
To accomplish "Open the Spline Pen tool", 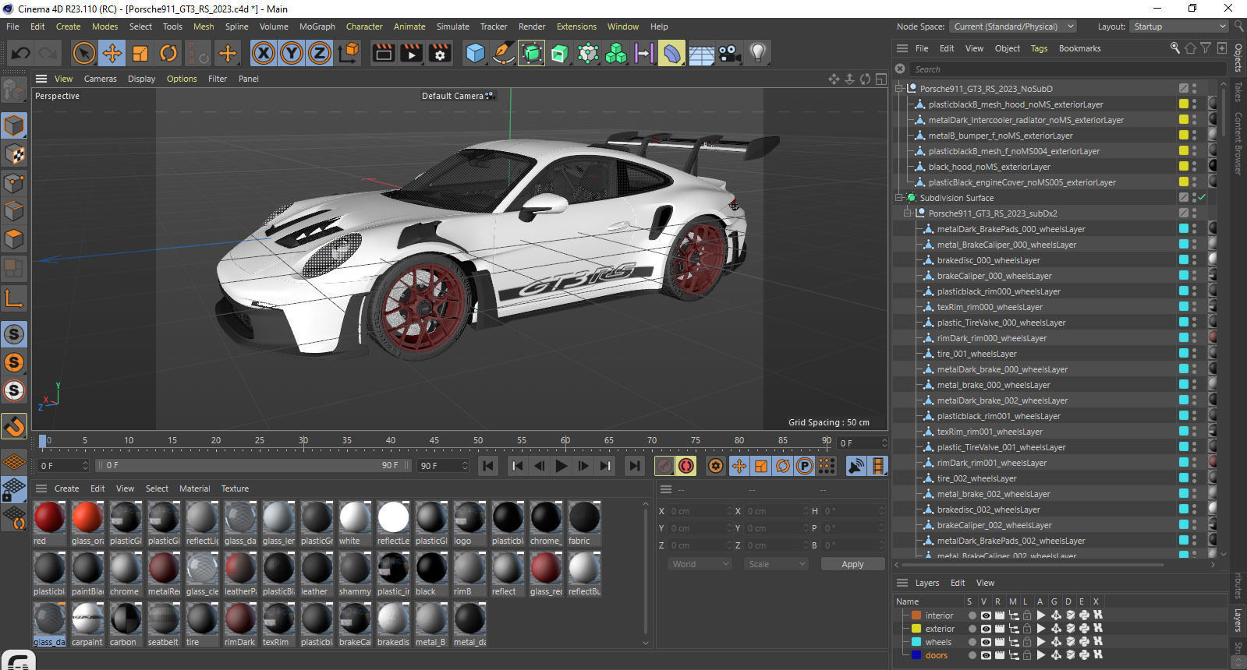I will pos(503,53).
